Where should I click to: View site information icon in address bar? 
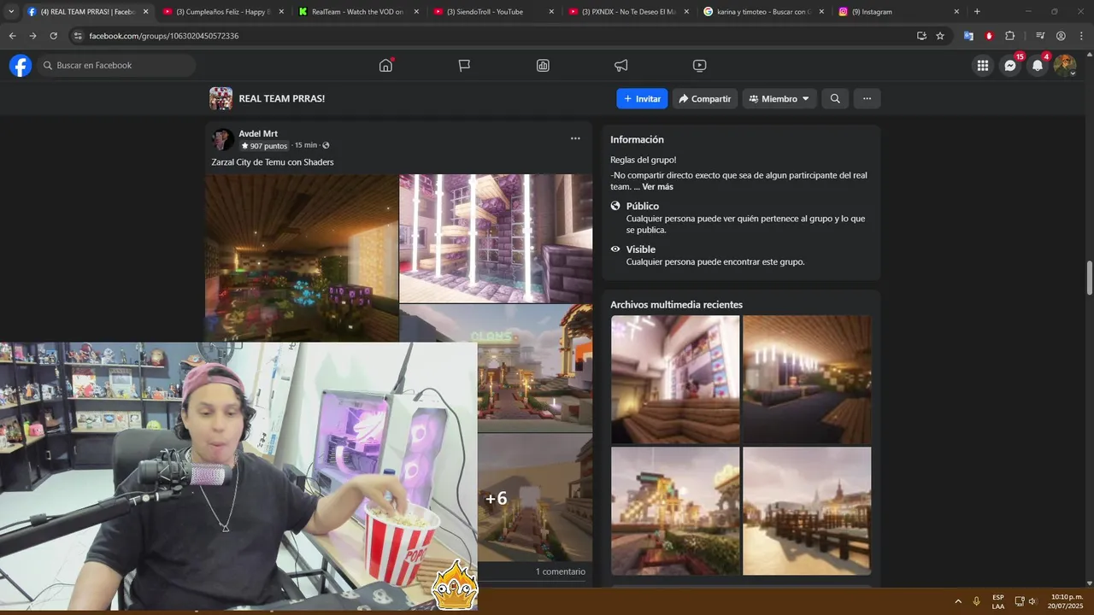78,36
